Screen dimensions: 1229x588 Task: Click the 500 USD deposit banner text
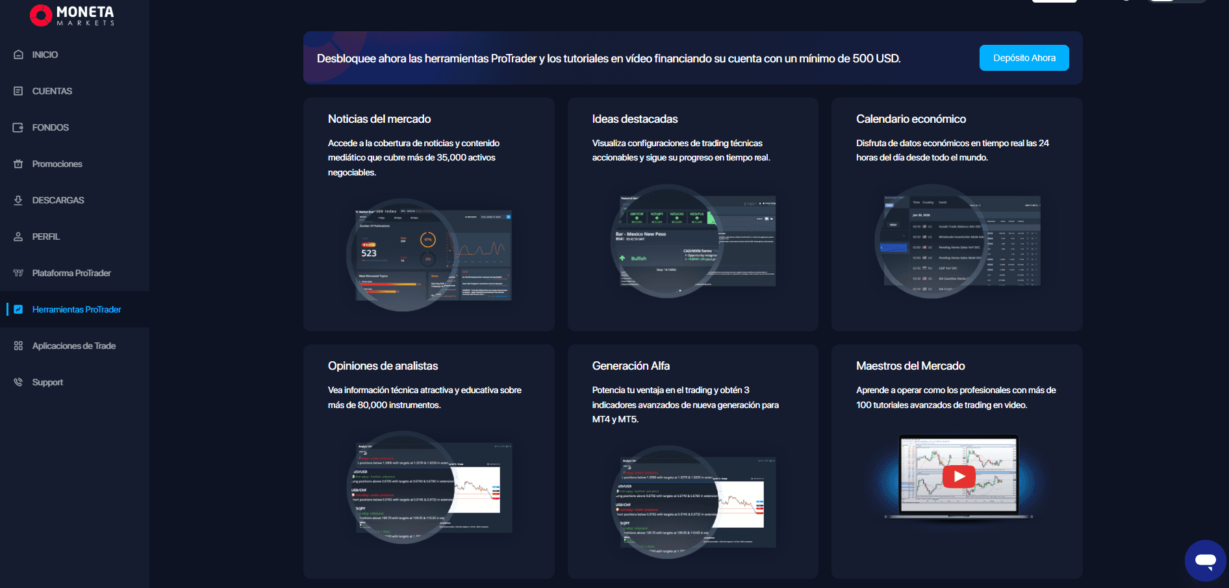pyautogui.click(x=609, y=58)
